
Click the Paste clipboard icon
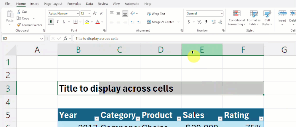tap(10, 14)
